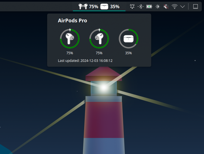The height and width of the screenshot is (154, 204).
Task: Open the Wi-Fi network tray icon
Action: [174, 6]
